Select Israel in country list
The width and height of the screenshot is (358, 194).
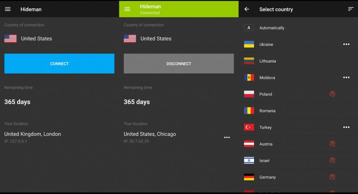pos(298,161)
